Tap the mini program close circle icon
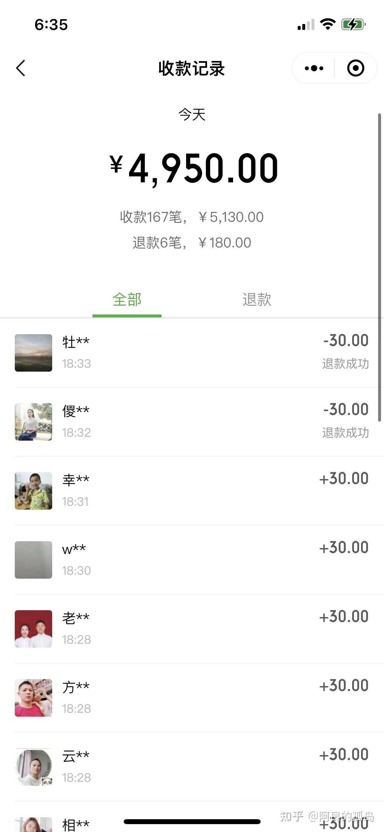384x832 pixels. coord(355,68)
